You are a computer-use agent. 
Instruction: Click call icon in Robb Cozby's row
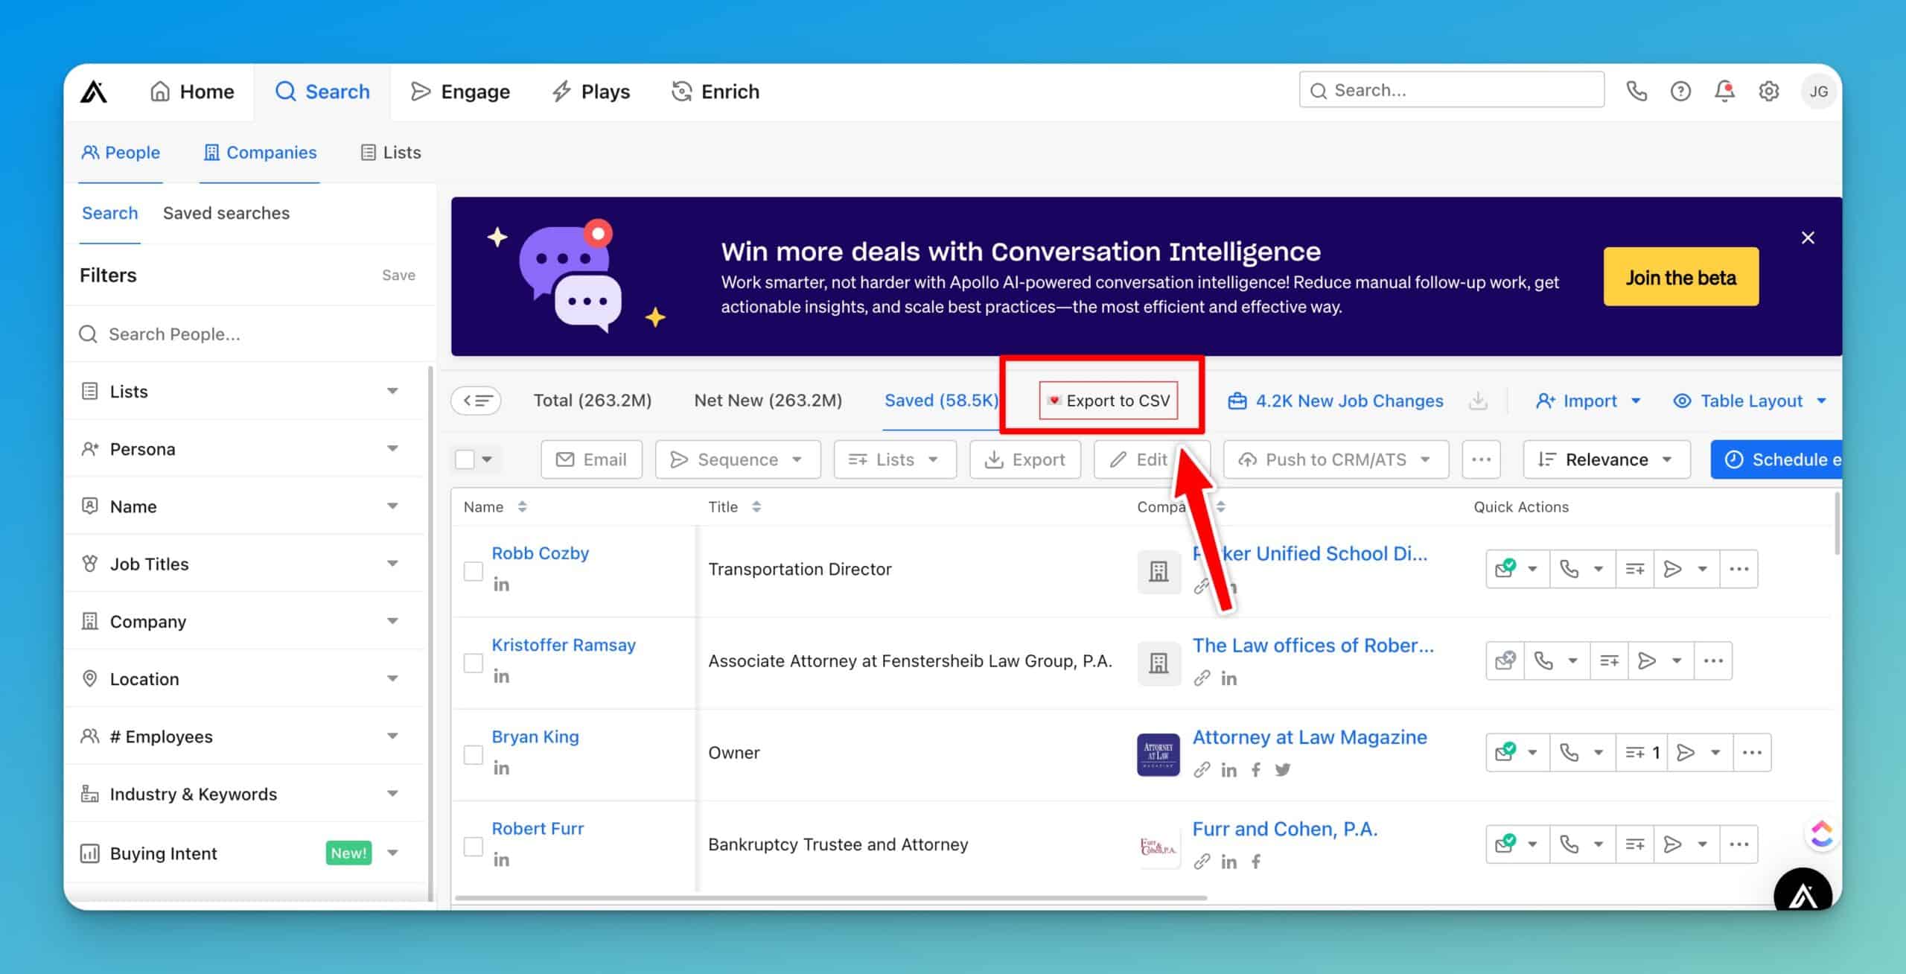[1569, 569]
